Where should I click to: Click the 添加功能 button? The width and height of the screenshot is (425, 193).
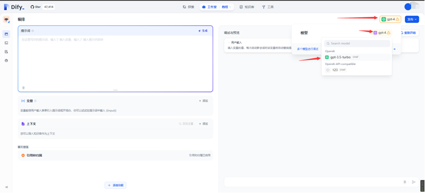[115, 185]
